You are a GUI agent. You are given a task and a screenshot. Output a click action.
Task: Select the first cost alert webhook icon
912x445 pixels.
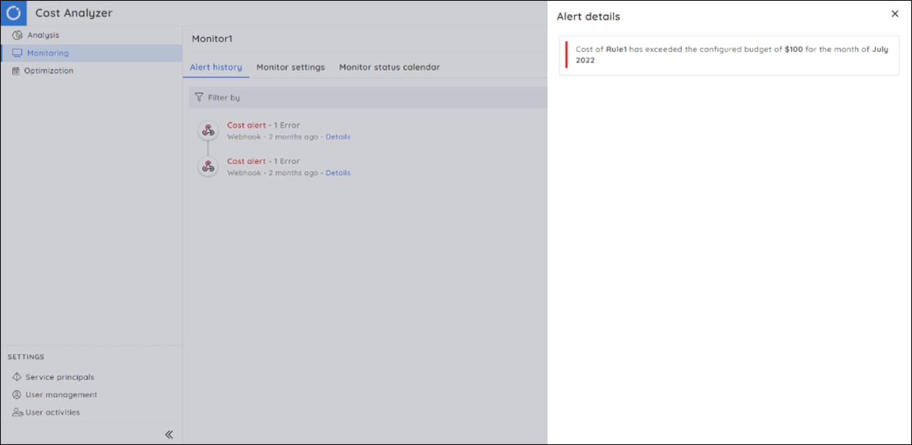[x=208, y=130]
